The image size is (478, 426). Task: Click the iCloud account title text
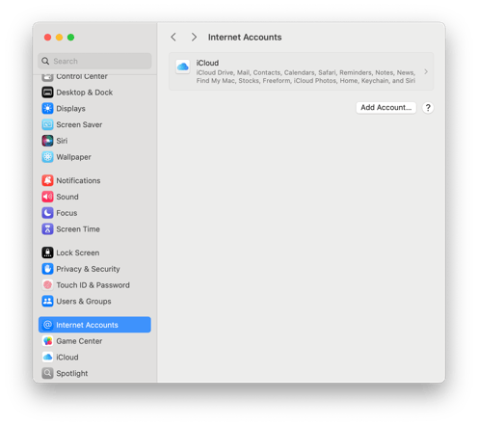[207, 63]
